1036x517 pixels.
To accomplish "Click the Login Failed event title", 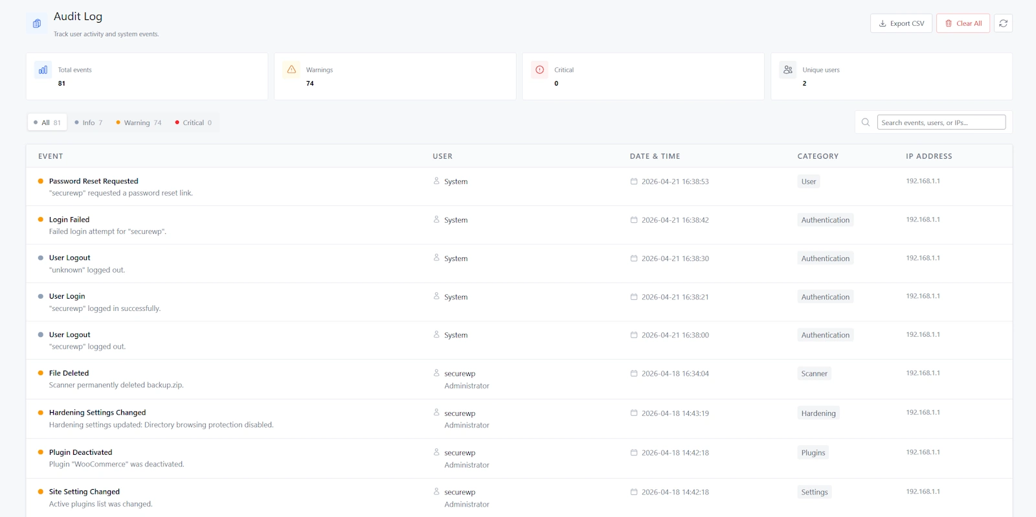I will tap(69, 220).
